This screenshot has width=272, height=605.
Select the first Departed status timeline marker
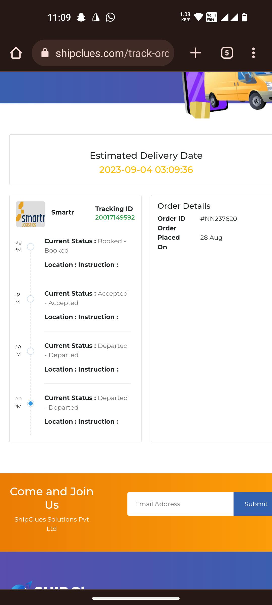point(31,351)
